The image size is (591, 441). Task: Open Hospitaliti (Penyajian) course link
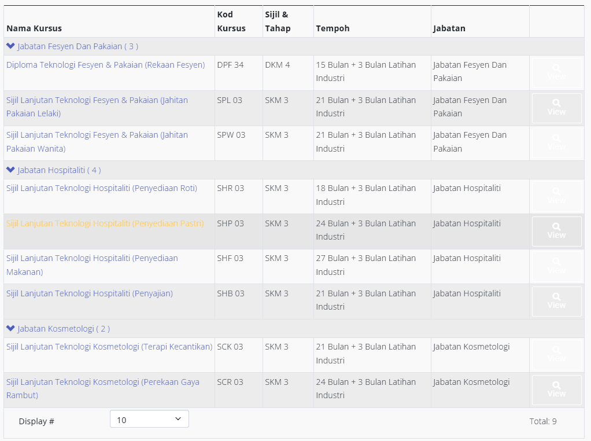point(90,293)
